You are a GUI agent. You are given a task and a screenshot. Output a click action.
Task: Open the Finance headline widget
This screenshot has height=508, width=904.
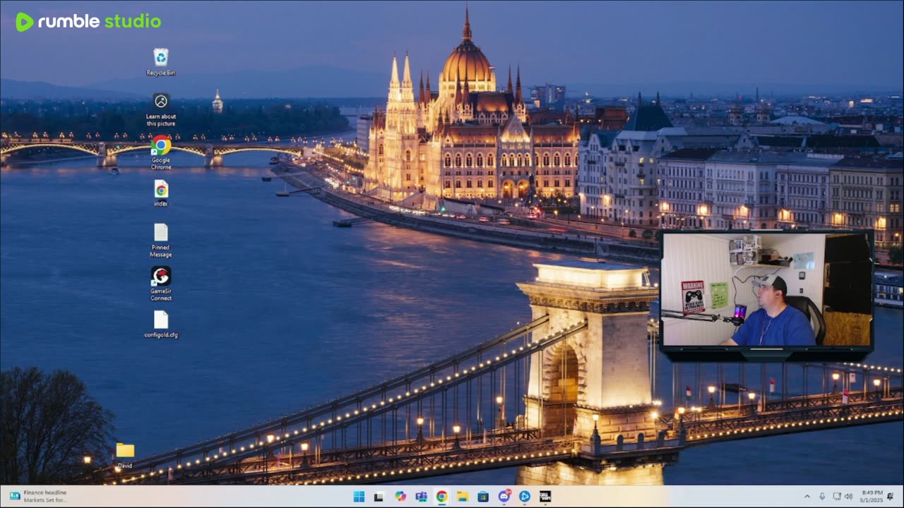39,497
